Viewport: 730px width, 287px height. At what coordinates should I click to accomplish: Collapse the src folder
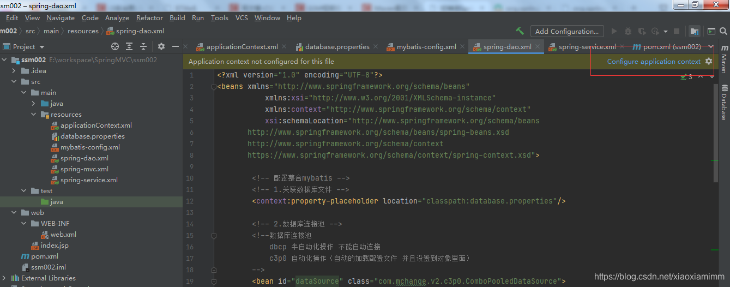(x=15, y=82)
